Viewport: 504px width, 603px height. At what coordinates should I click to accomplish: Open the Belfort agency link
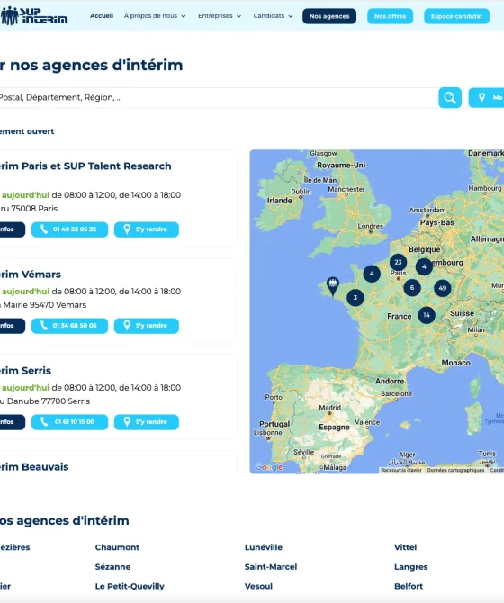(409, 587)
